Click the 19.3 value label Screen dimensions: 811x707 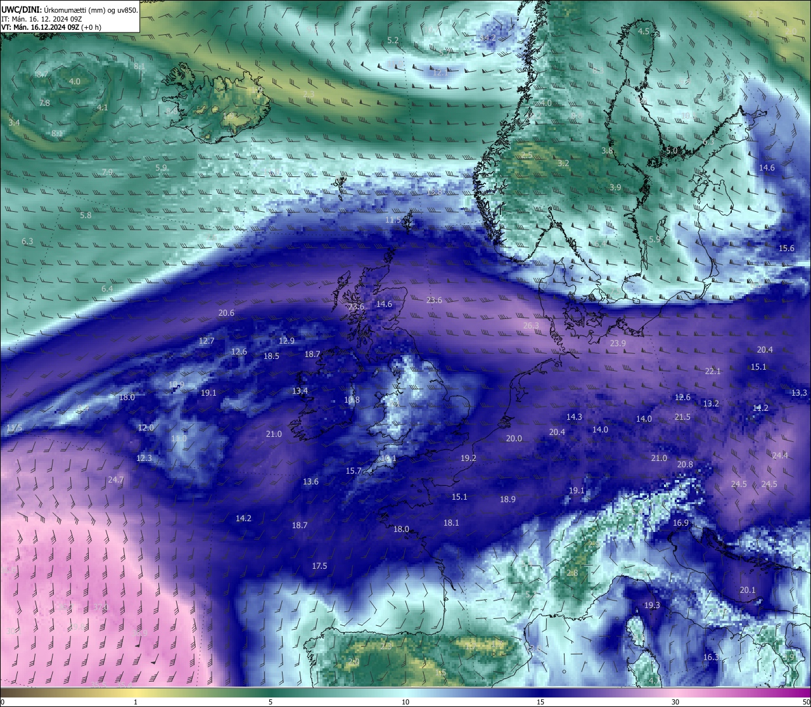click(652, 606)
